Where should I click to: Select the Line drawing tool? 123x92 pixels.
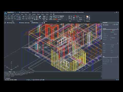[x=6, y=17]
